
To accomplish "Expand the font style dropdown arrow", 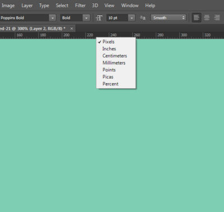I will [x=86, y=18].
